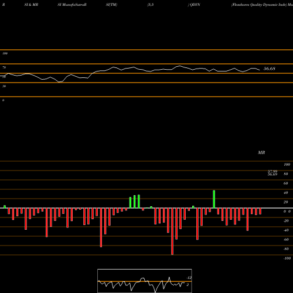The image size is (293, 293).
Task: Open the mini overview chart thumbnail
Action: click(x=145, y=281)
